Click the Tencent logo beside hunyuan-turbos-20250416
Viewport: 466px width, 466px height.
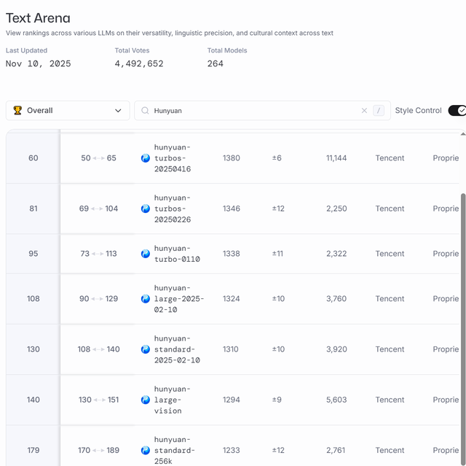(146, 158)
